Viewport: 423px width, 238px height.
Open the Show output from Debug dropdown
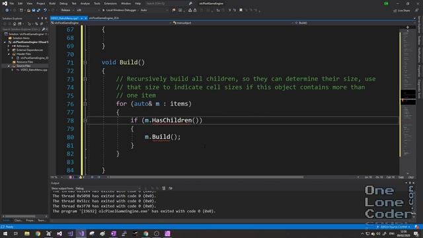point(108,188)
